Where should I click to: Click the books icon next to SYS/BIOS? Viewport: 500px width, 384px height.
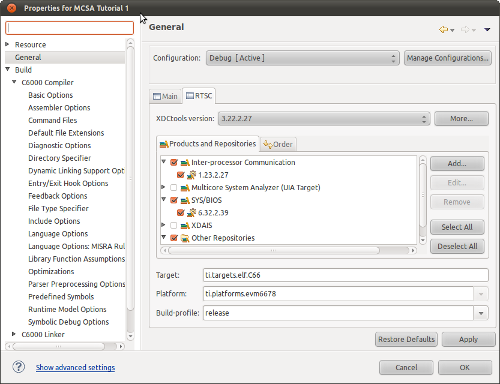click(x=184, y=200)
